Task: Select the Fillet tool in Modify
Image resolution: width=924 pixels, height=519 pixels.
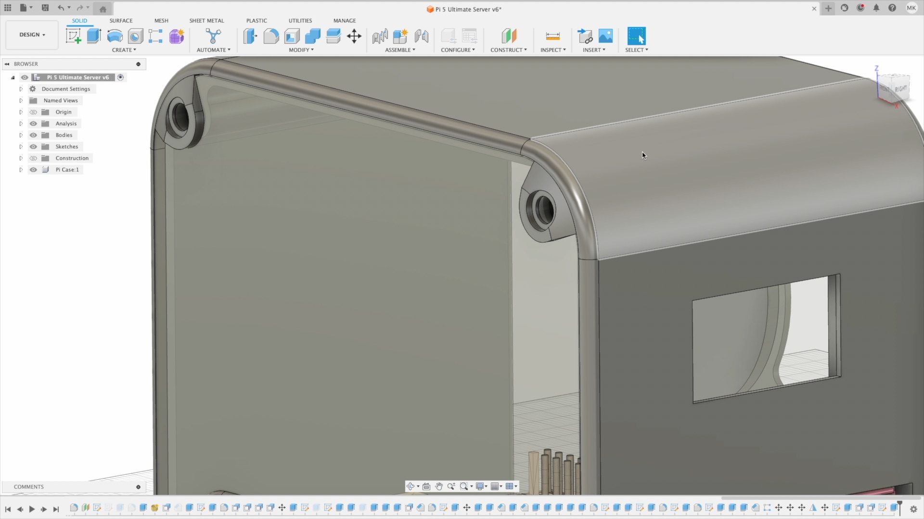Action: click(x=271, y=36)
